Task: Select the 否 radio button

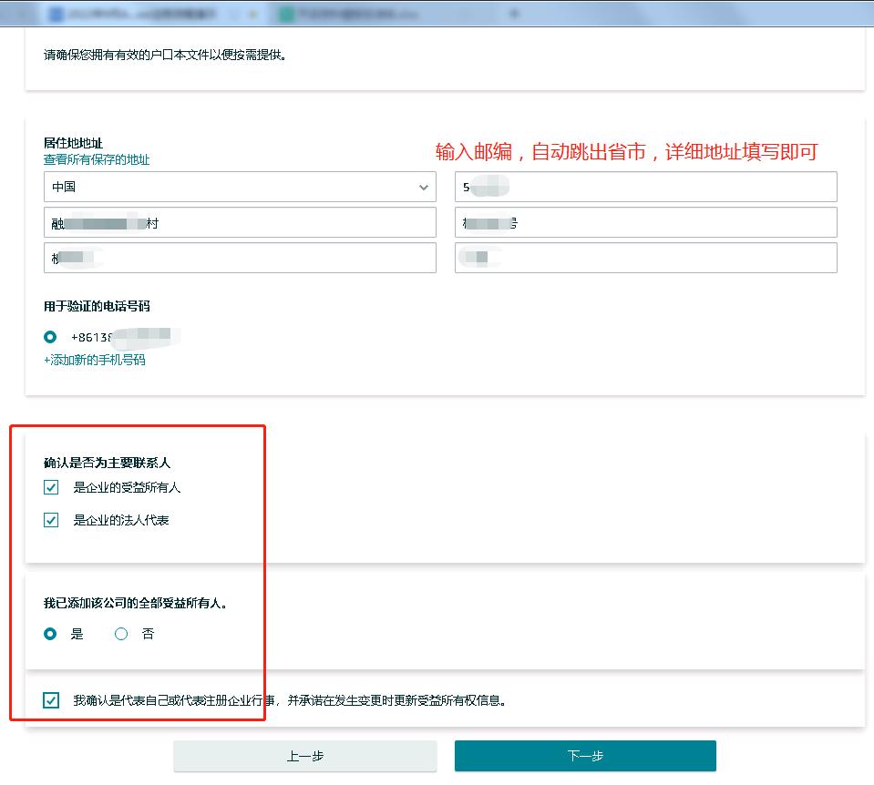Action: tap(120, 634)
